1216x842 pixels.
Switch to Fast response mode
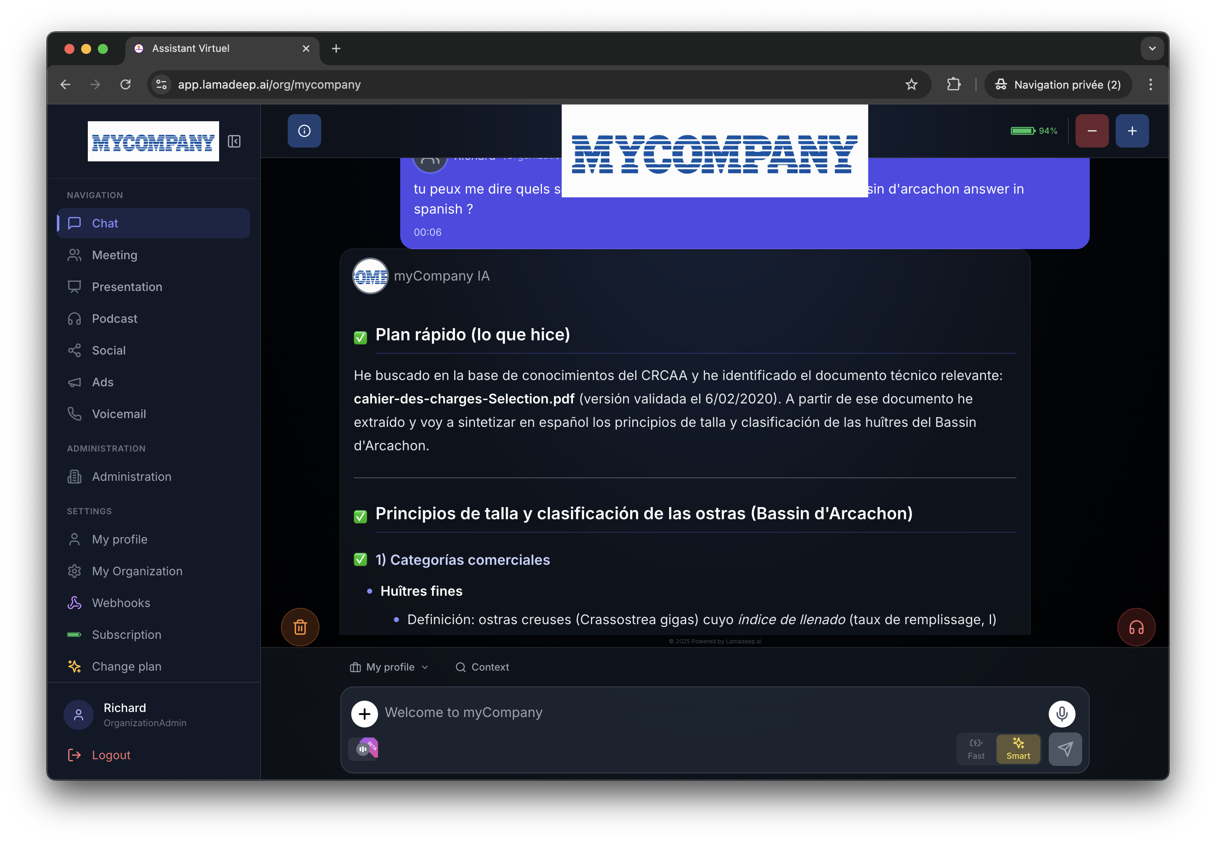click(x=976, y=749)
